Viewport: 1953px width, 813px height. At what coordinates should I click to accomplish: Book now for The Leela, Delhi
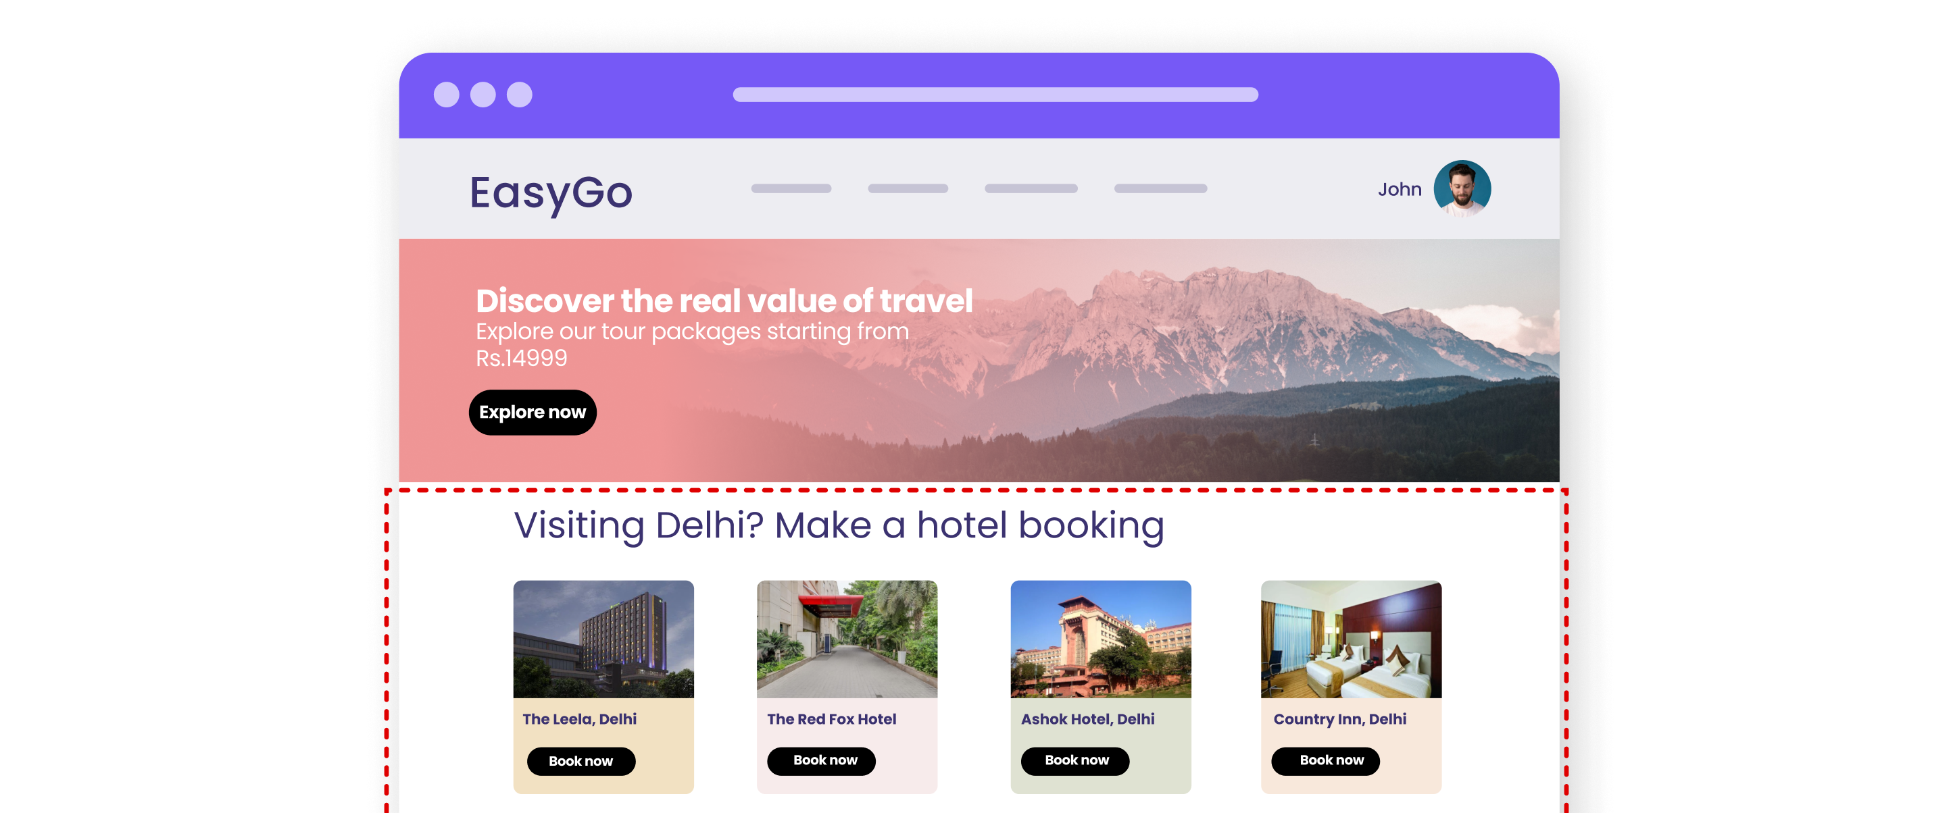pos(580,761)
